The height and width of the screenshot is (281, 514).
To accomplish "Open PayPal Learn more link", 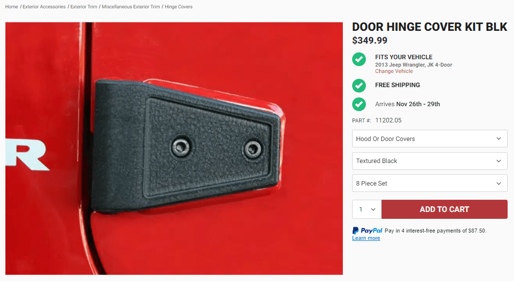I will pyautogui.click(x=366, y=238).
